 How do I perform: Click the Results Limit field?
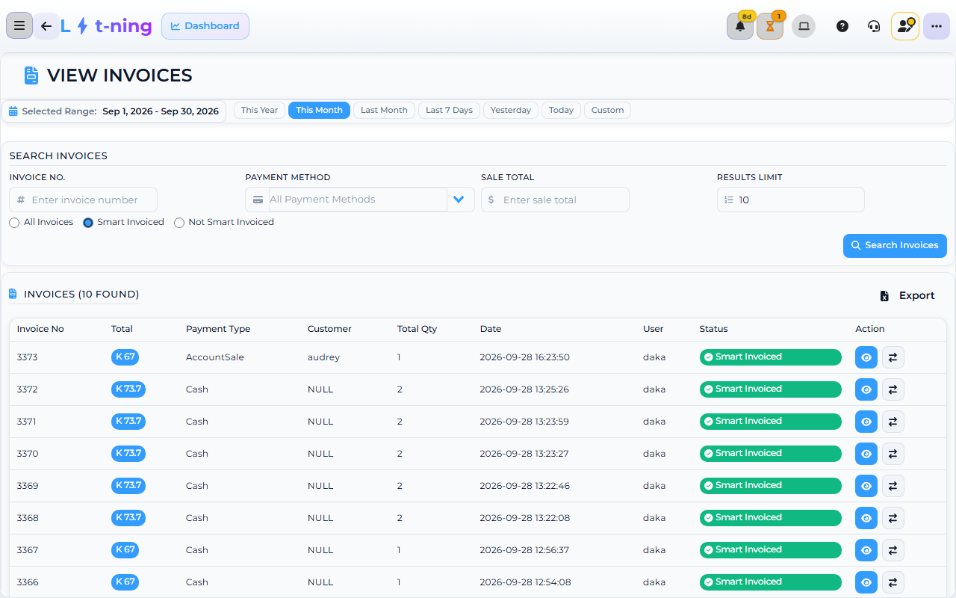tap(791, 200)
